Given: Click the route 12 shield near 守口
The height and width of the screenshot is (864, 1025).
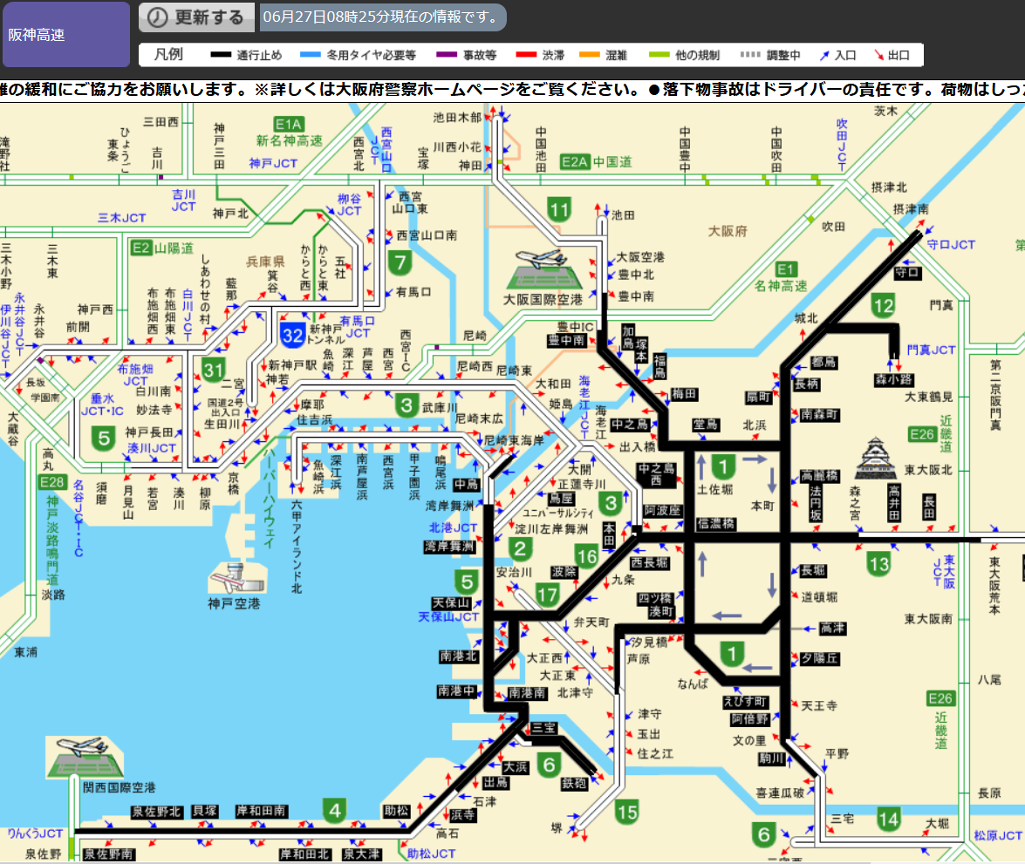Looking at the screenshot, I should coord(883,305).
